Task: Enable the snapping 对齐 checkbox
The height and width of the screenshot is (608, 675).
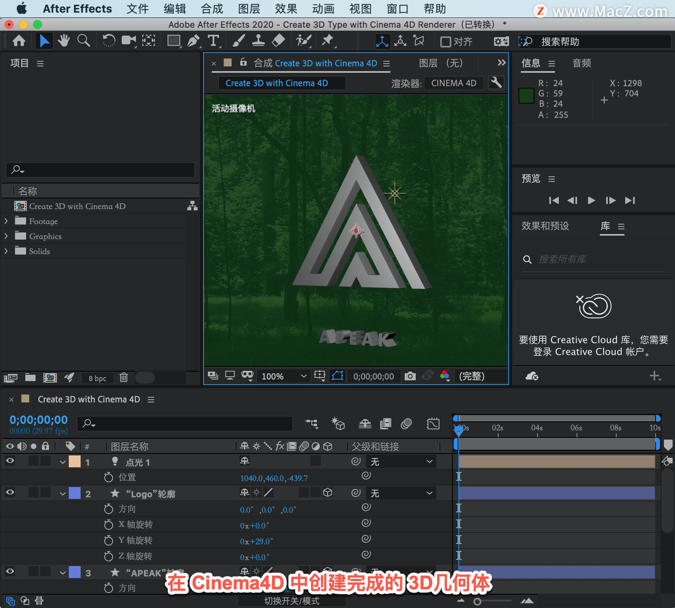Action: (446, 42)
